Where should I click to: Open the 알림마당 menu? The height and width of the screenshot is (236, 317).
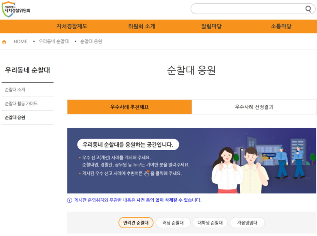pyautogui.click(x=211, y=26)
